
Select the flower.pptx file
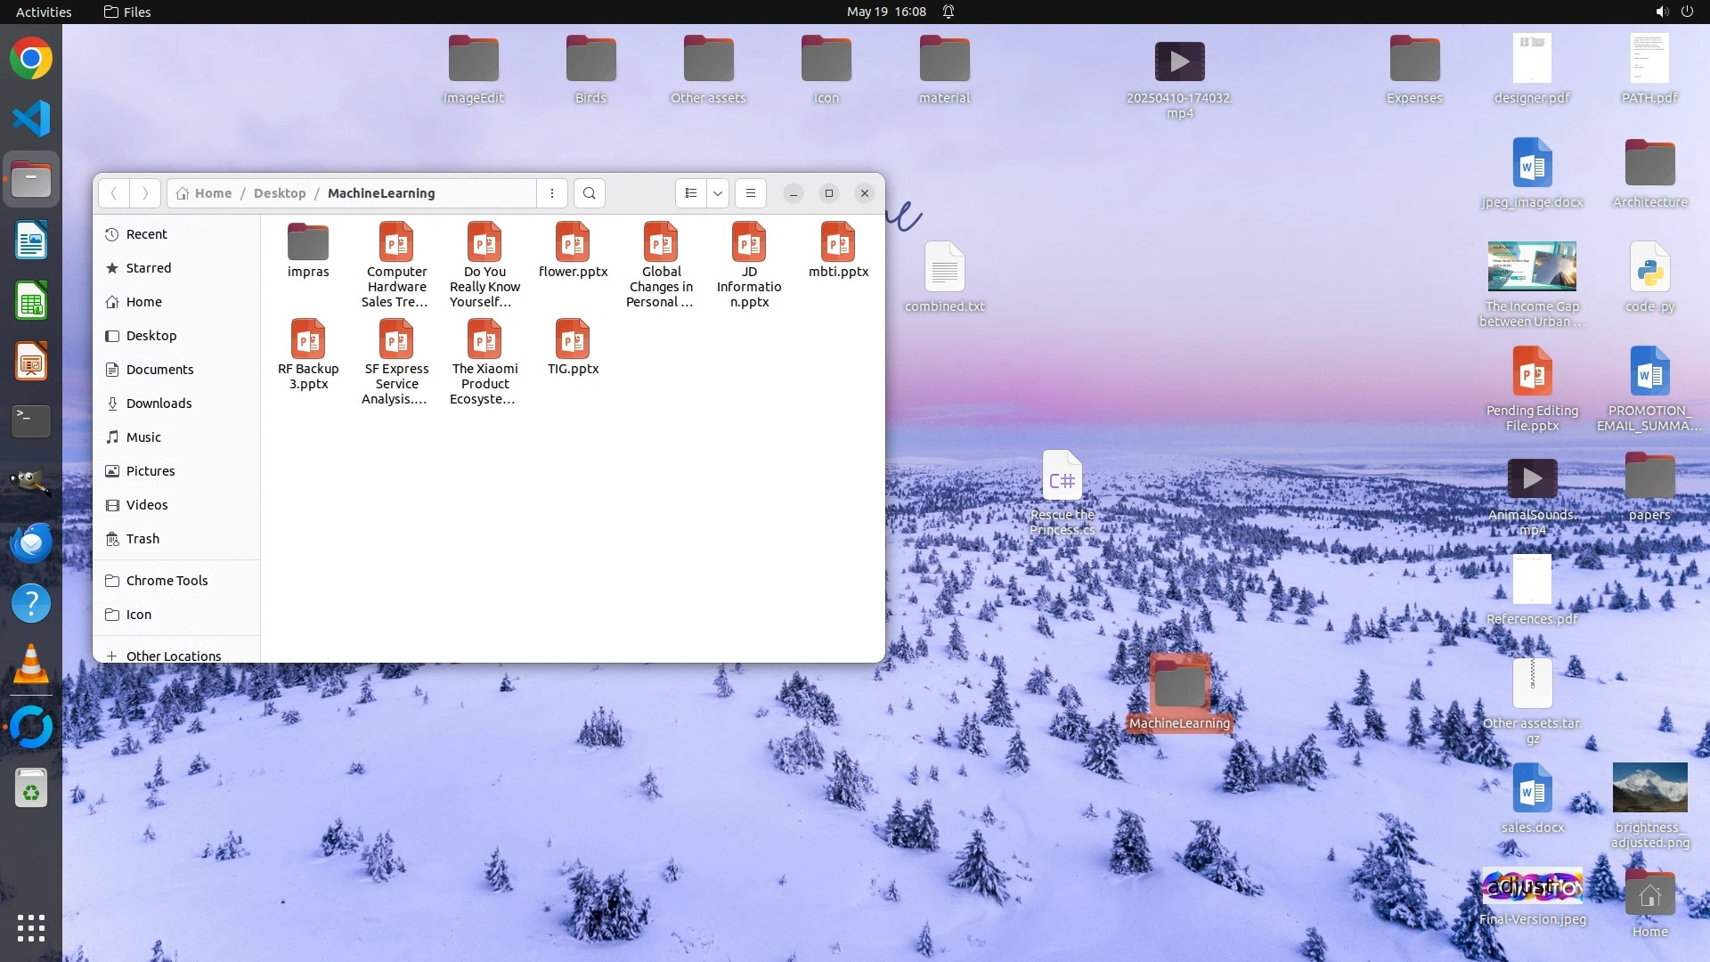coord(573,250)
